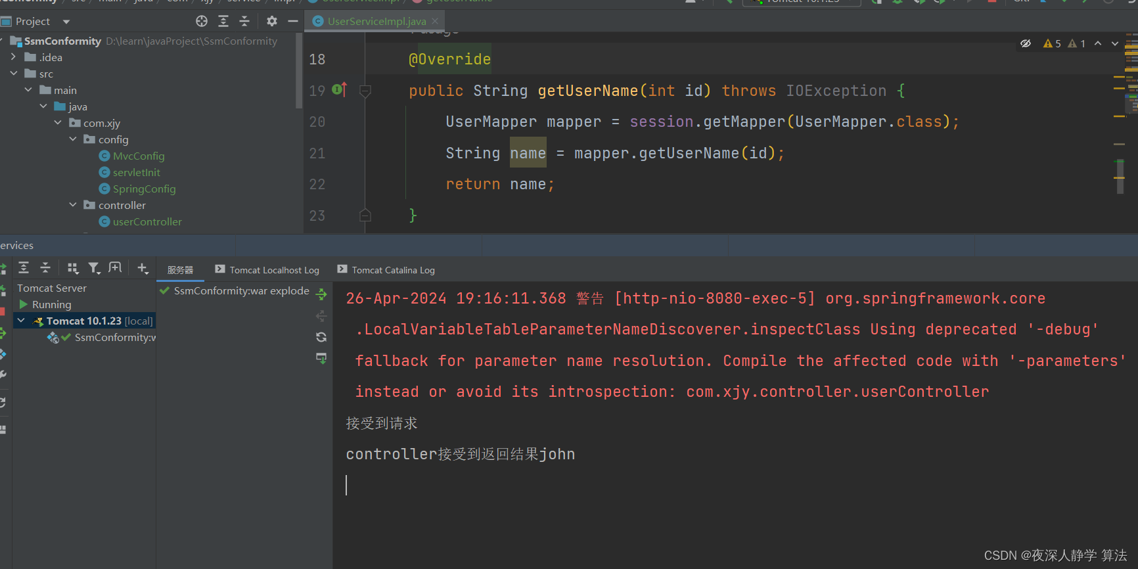Viewport: 1138px width, 569px height.
Task: Collapse the config package
Action: coord(73,139)
